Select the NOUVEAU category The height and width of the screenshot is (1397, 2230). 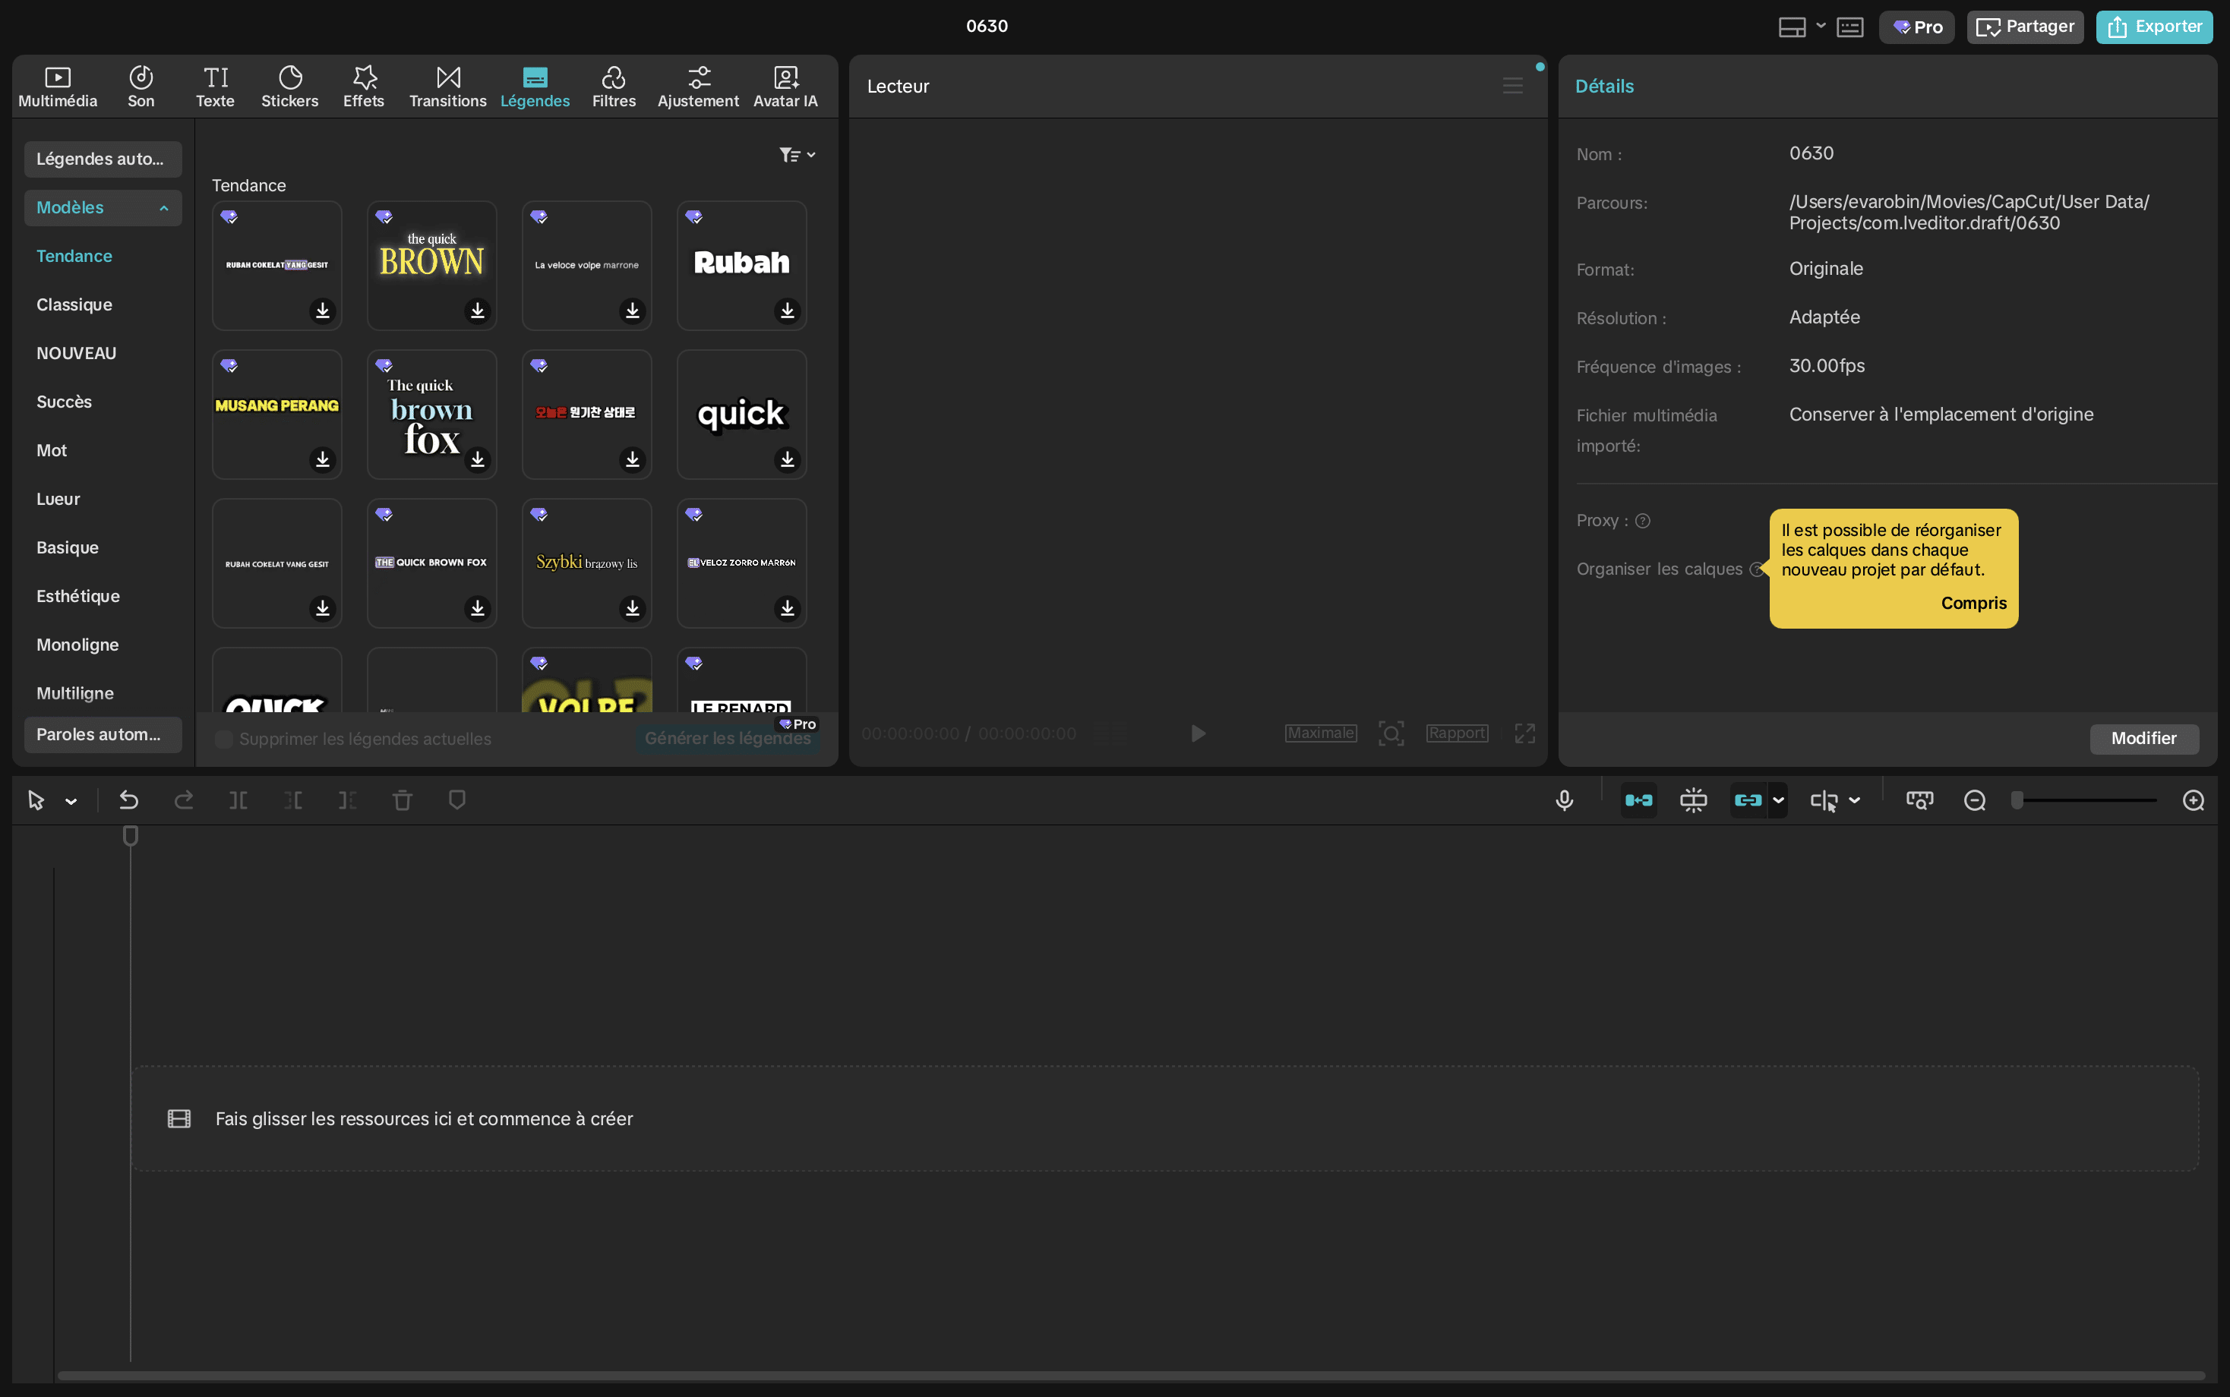[x=76, y=353]
